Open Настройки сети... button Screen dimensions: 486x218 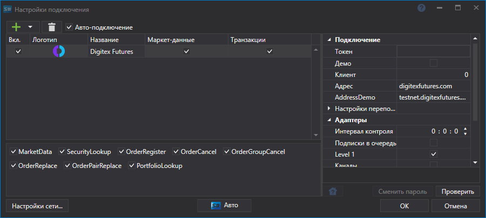(x=37, y=206)
